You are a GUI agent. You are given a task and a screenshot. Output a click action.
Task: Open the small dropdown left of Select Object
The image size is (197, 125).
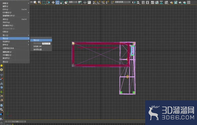pos(32,2)
